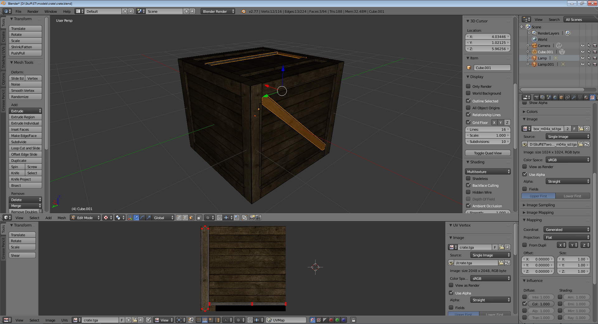
Task: Show green channel in UV editor
Action: point(337,320)
